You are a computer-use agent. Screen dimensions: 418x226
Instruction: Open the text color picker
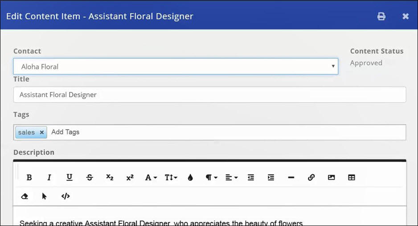(191, 178)
